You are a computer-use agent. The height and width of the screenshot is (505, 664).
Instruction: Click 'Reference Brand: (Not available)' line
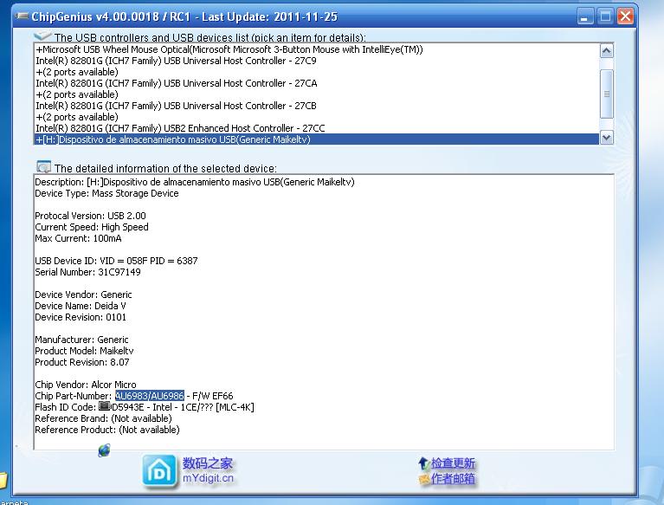click(103, 418)
